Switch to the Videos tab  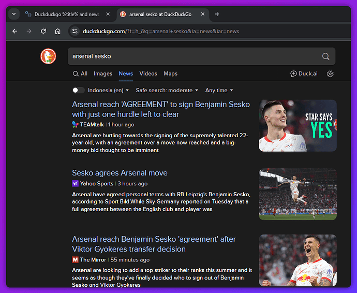coord(148,74)
